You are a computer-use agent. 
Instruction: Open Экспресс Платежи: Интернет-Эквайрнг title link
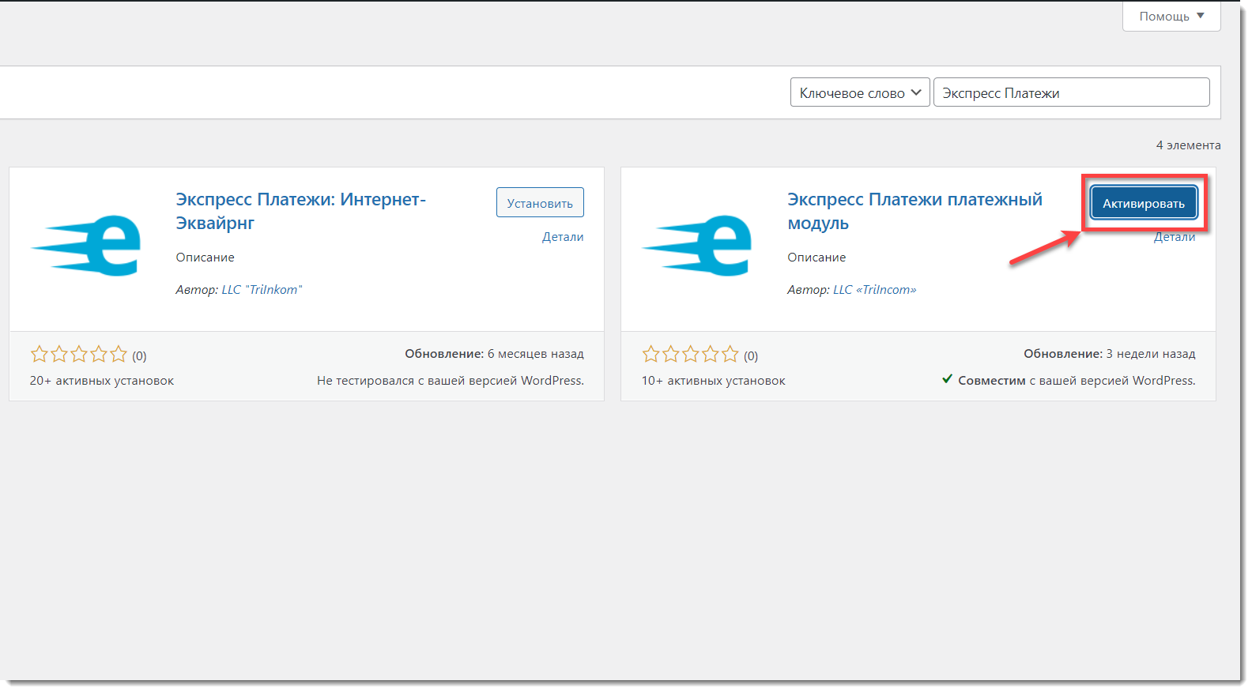pyautogui.click(x=300, y=211)
